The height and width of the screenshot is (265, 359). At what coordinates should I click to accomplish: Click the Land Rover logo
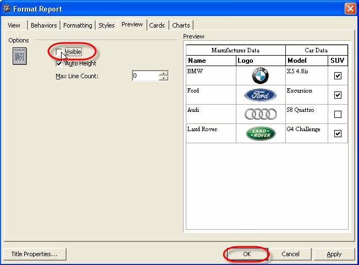(x=261, y=133)
